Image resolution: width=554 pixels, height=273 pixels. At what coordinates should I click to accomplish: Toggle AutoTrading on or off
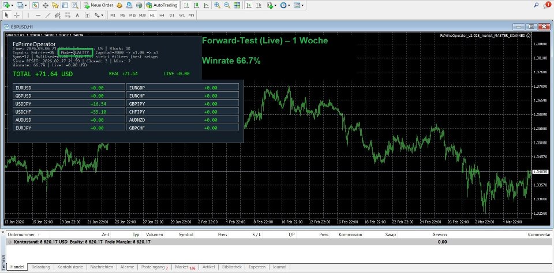162,5
